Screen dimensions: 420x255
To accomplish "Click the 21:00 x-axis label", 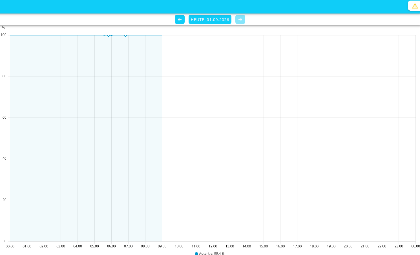I will [365, 246].
